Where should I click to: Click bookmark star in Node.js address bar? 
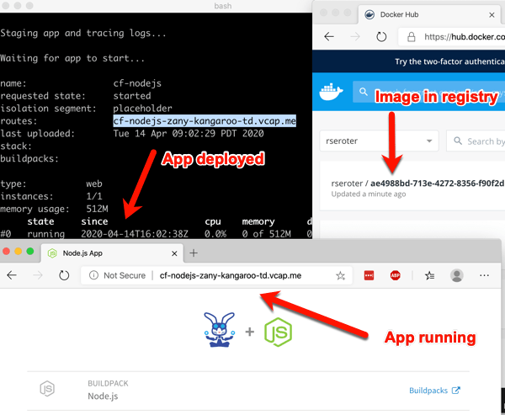pyautogui.click(x=341, y=275)
